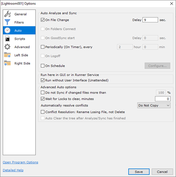The height and width of the screenshot is (177, 176).
Task: Uncheck Run without User Interface (Unattended)
Action: click(43, 80)
